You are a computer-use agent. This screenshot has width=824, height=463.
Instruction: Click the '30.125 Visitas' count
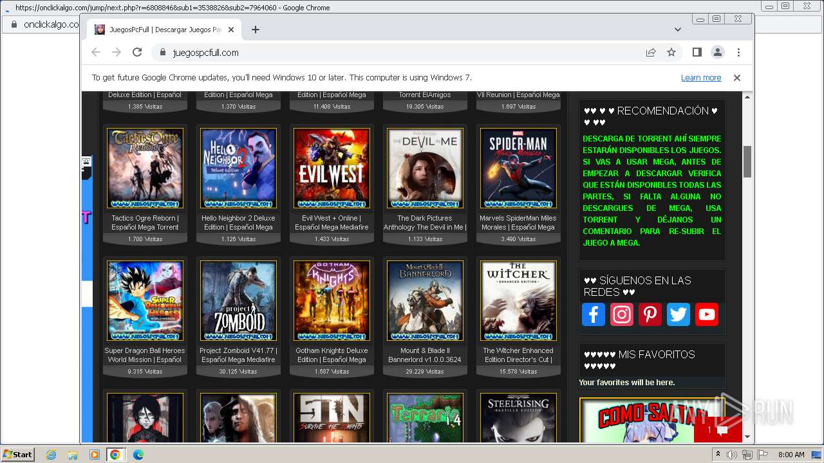coord(238,371)
